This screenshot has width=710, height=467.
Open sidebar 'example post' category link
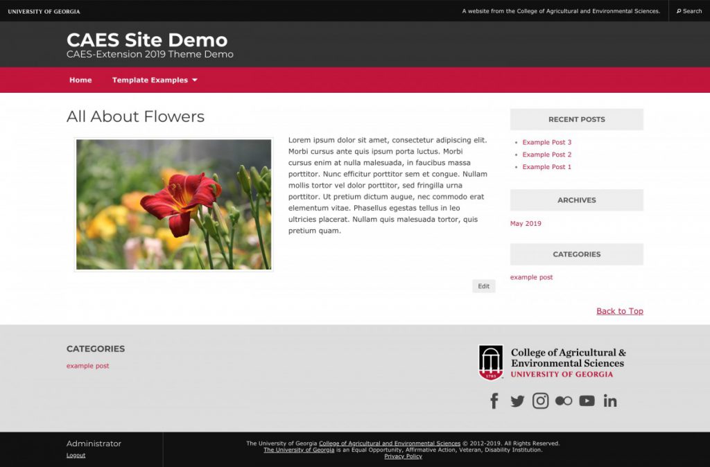531,277
